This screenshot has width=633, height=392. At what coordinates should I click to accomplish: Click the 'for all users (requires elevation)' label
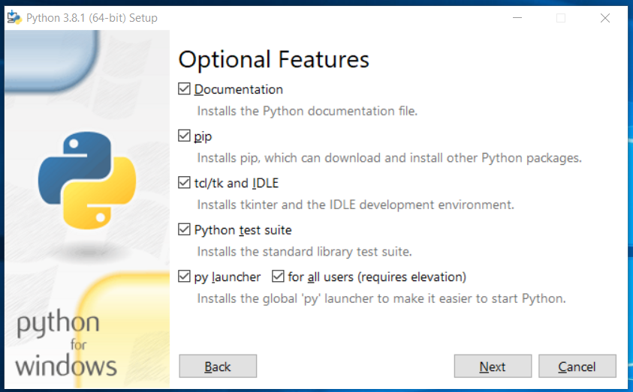(377, 277)
